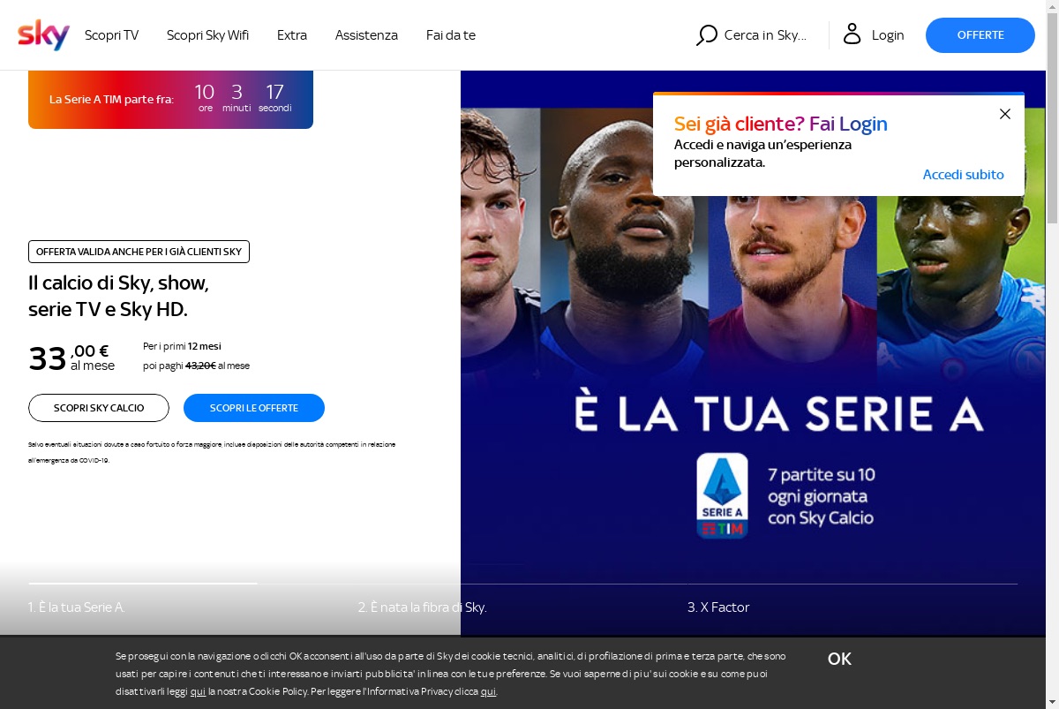The image size is (1059, 709).
Task: Select carousel slide '2. È nata la fibra di Sky'
Action: tap(423, 607)
